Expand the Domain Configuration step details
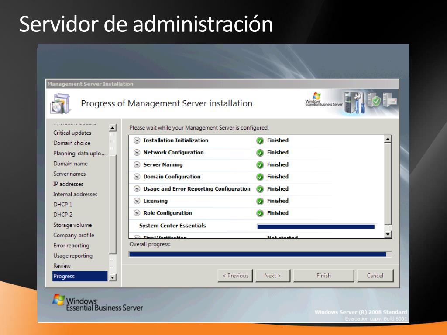 pos(137,177)
